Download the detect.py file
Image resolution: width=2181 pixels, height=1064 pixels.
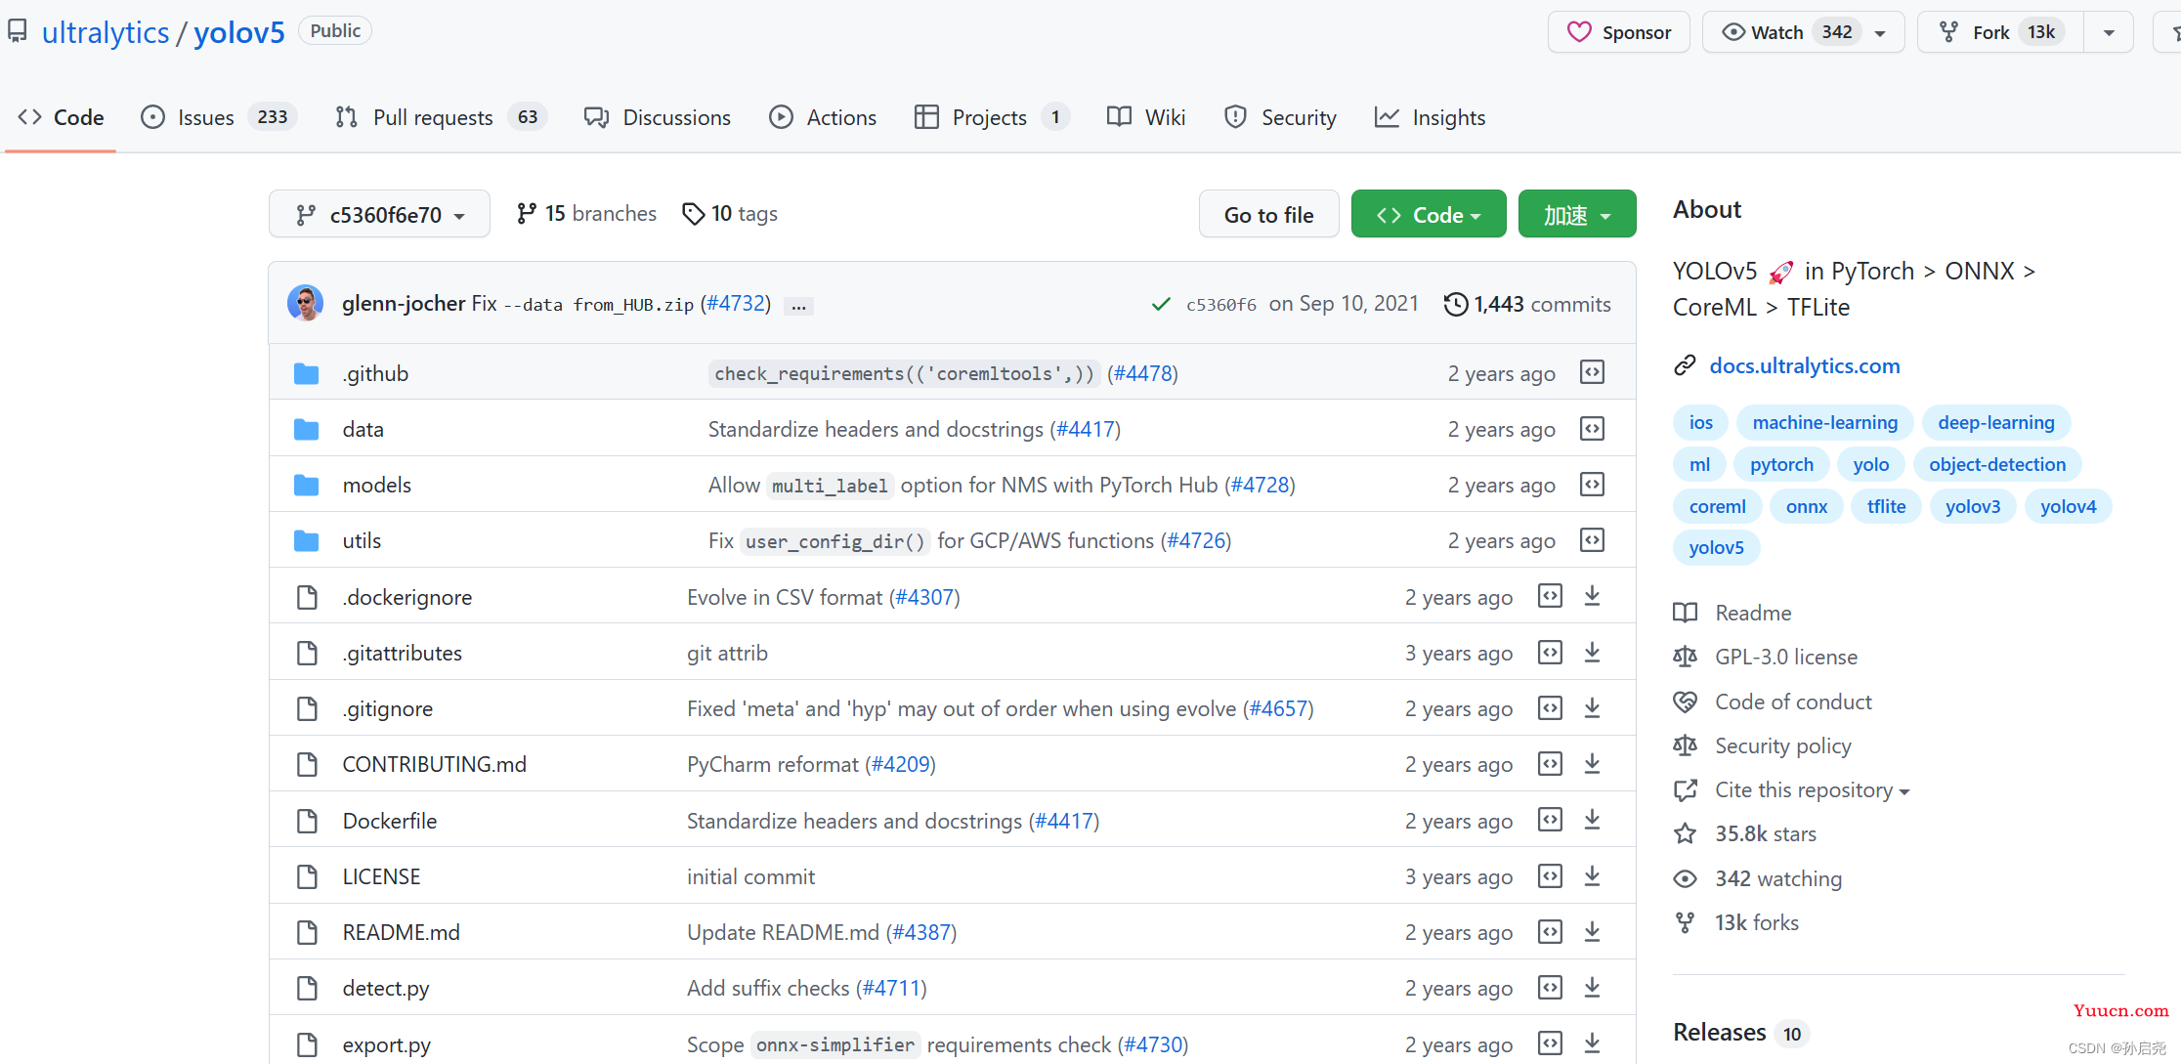tap(1592, 987)
